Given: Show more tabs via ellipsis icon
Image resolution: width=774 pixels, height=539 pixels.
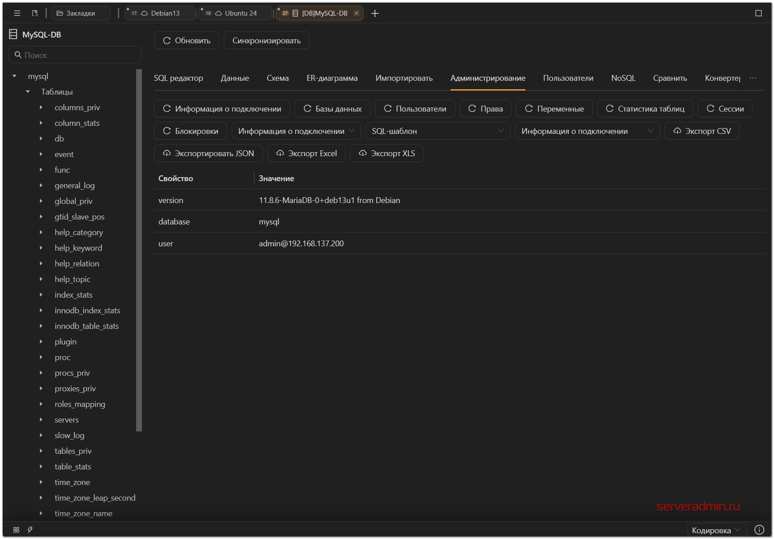Looking at the screenshot, I should tap(753, 78).
